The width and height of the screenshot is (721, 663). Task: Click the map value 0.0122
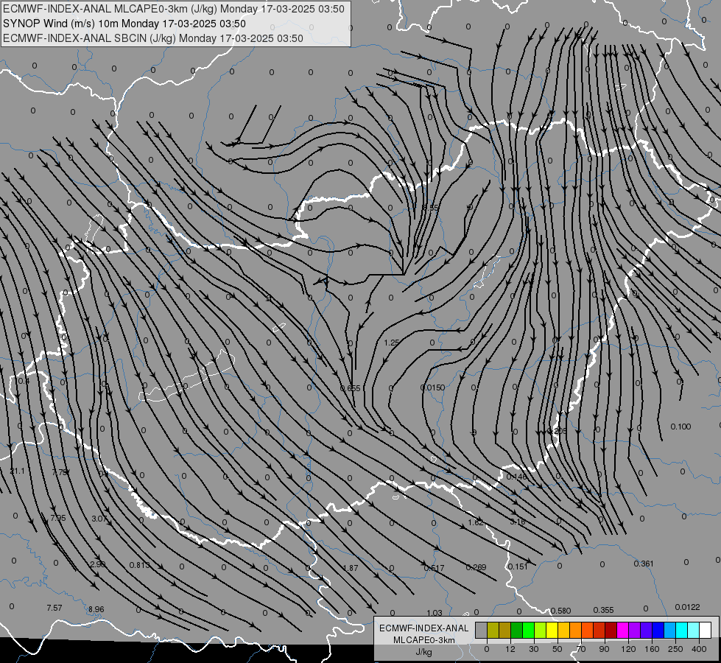(687, 607)
